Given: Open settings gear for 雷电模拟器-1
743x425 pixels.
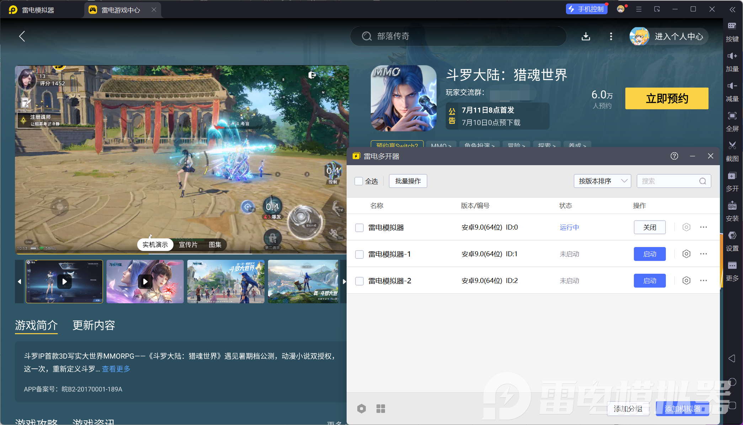Looking at the screenshot, I should [x=686, y=254].
